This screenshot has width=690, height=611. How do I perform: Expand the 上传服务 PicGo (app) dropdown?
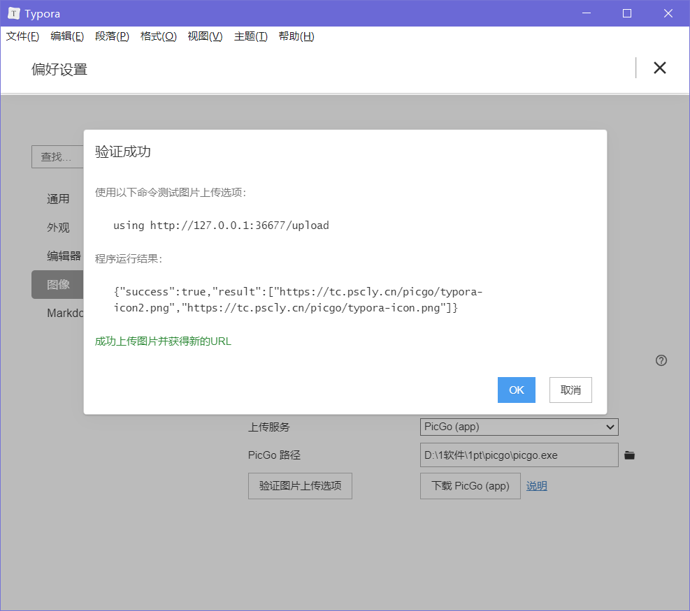tap(519, 427)
